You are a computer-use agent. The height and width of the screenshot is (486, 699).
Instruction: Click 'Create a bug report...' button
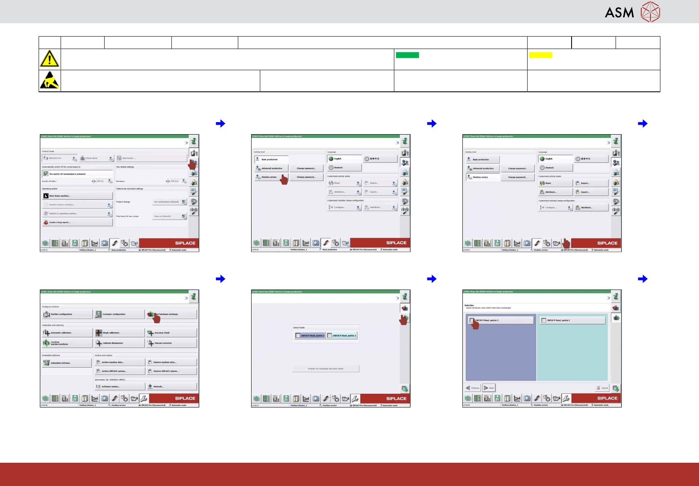[x=77, y=222]
